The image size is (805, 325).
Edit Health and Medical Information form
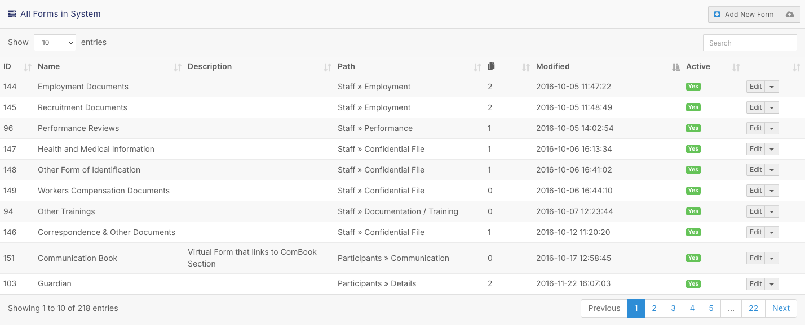(x=755, y=149)
